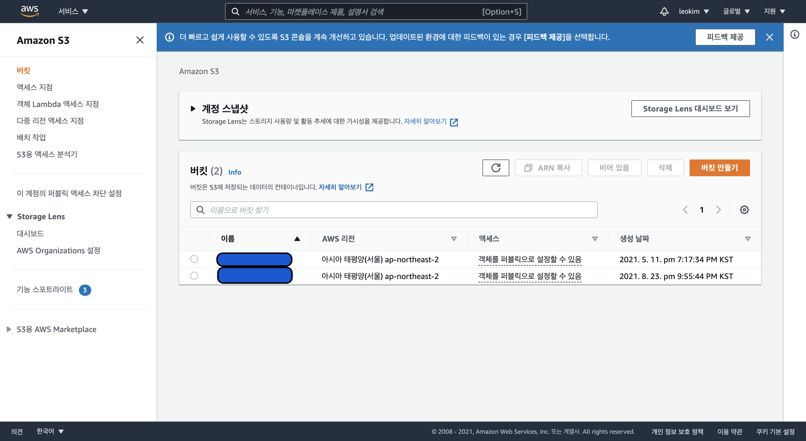This screenshot has width=806, height=441.
Task: Click the 버킷 만들기 button
Action: (x=719, y=168)
